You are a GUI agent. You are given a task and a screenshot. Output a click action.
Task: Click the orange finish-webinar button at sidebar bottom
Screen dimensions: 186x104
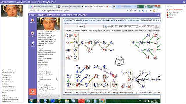point(32,92)
